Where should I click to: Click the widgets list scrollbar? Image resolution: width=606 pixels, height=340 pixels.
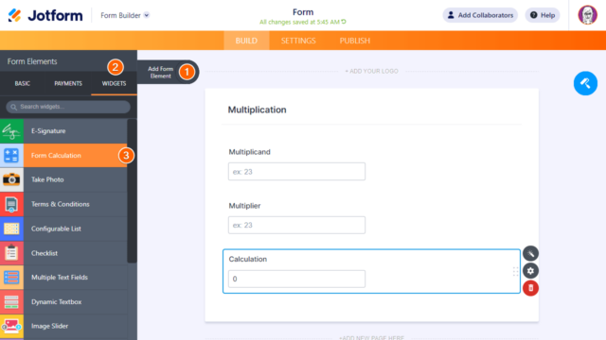[x=132, y=191]
